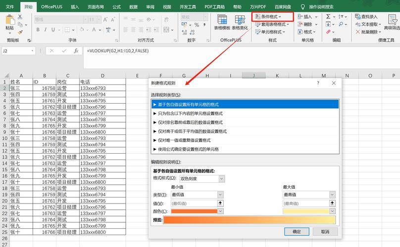Click the find magnifier icon in 编辑 group

click(341, 24)
